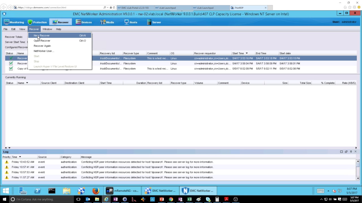Restore the Log panel icon
Viewport: 362px width, 203px height.
[346, 152]
